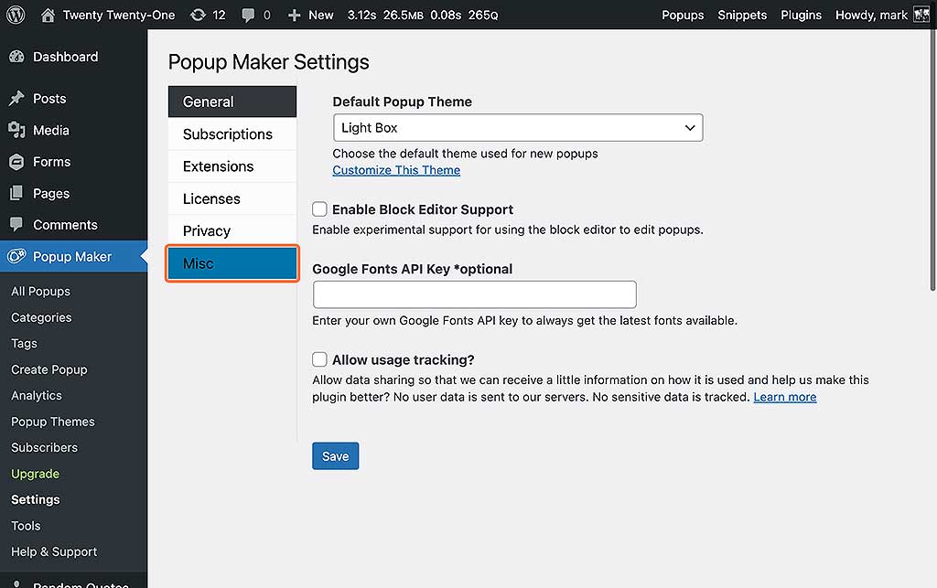Open the Comments menu label
The width and height of the screenshot is (937, 588).
[x=65, y=225]
